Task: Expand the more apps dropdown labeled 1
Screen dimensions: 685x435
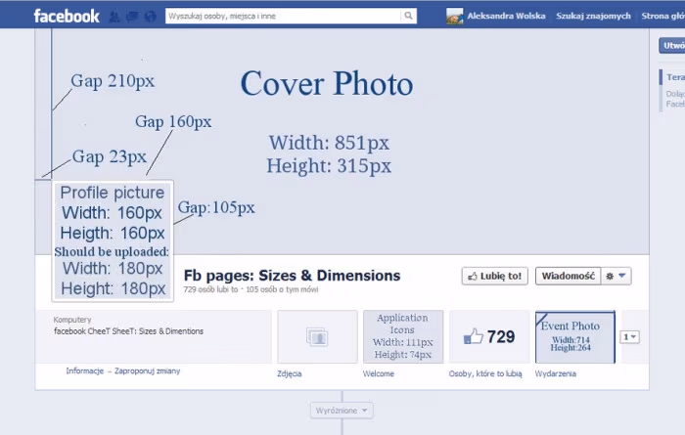Action: [629, 337]
